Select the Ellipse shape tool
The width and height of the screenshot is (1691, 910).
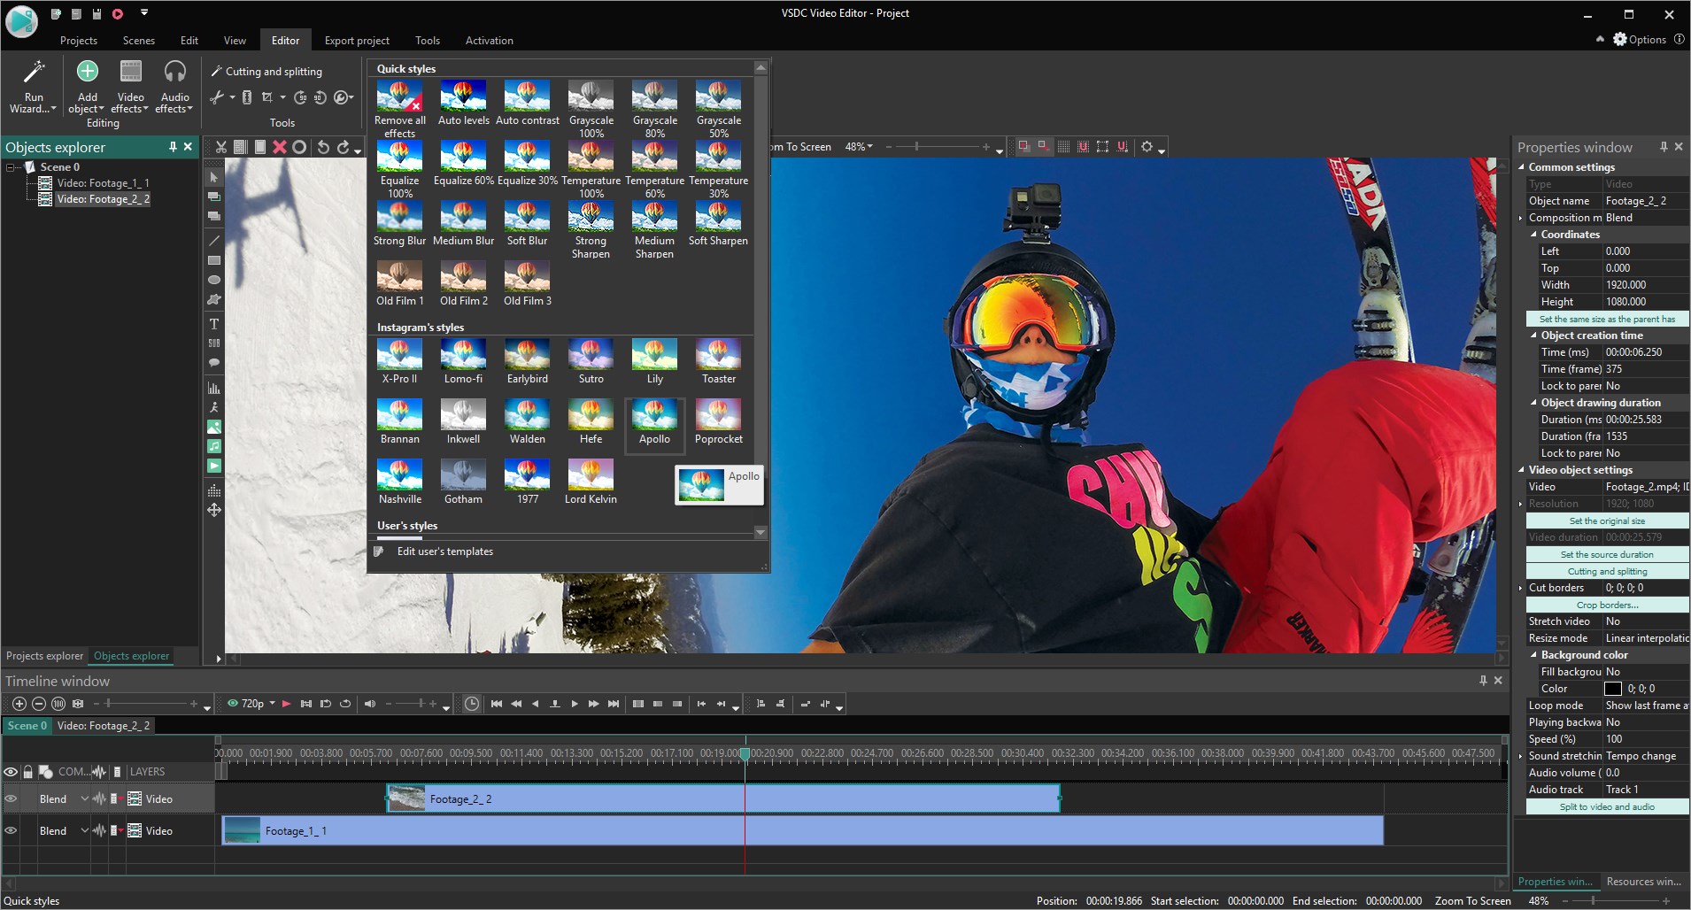click(213, 280)
